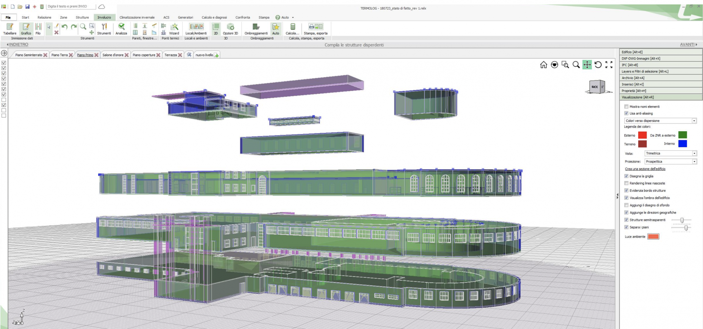The image size is (703, 329).
Task: Click Crea una sezione dell'edificio link
Action: tap(645, 169)
